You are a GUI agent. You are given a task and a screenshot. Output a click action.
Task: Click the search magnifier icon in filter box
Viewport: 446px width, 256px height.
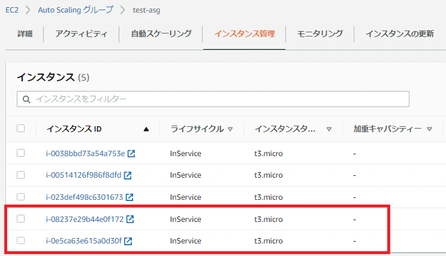click(26, 99)
